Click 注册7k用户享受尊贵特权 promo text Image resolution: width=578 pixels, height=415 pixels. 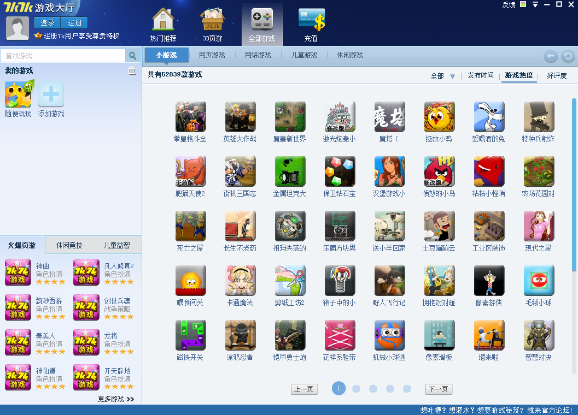coord(81,35)
